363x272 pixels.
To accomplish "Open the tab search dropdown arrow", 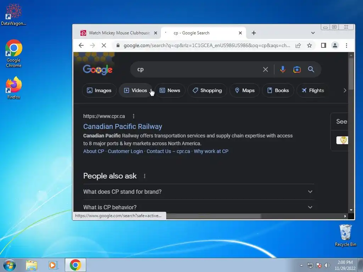I will point(313,33).
